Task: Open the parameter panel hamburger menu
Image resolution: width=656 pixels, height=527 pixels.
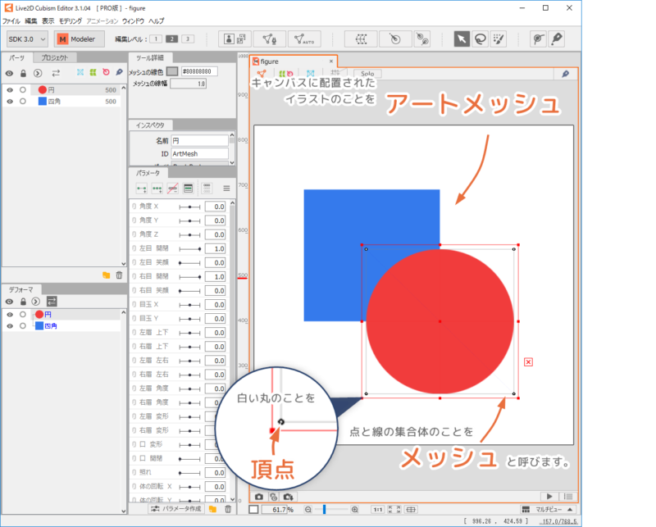Action: click(x=226, y=189)
